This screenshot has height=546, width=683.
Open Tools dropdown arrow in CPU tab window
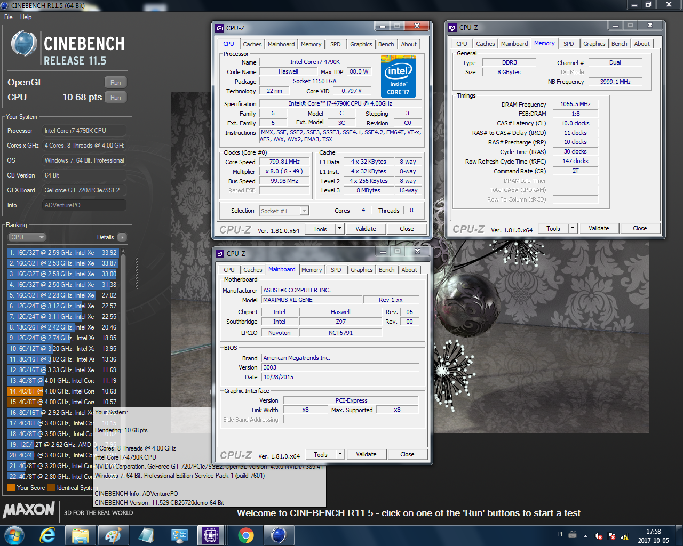tap(339, 229)
